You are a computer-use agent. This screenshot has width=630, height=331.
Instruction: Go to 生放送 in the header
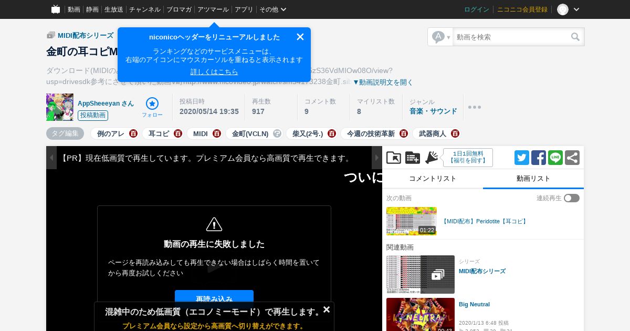pos(114,9)
